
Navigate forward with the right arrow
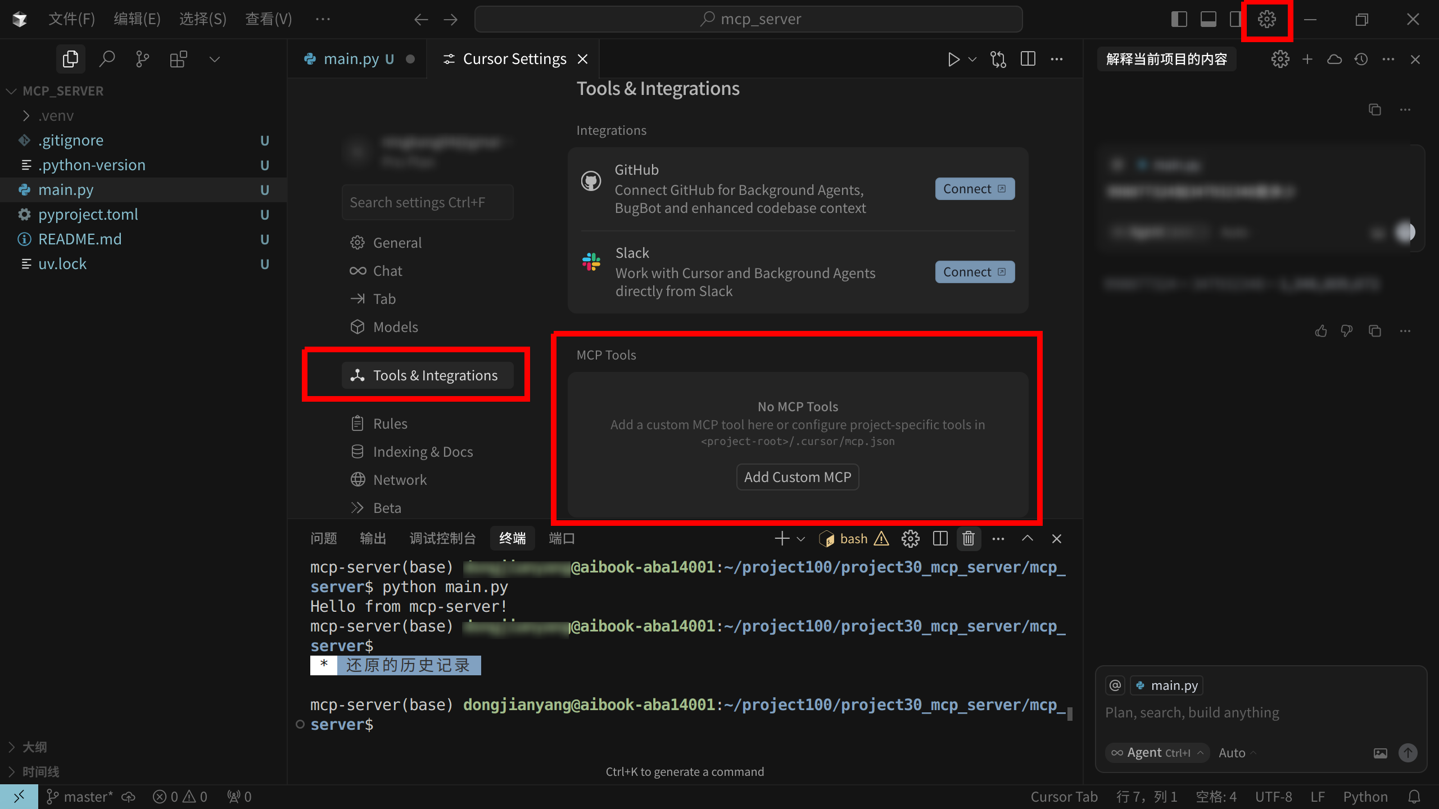click(x=451, y=20)
